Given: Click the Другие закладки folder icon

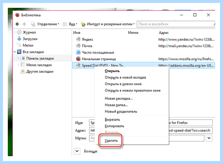Looking at the screenshot, I should point(23,71).
